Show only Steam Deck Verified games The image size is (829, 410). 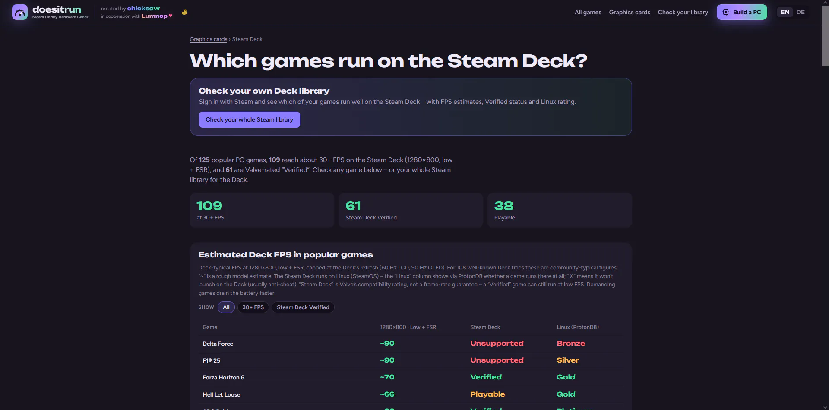click(303, 307)
